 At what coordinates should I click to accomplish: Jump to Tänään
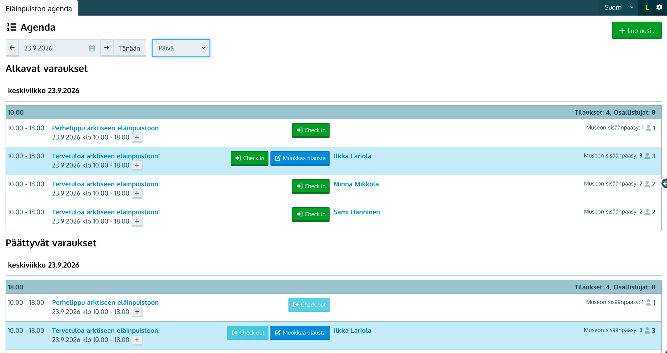coord(130,48)
